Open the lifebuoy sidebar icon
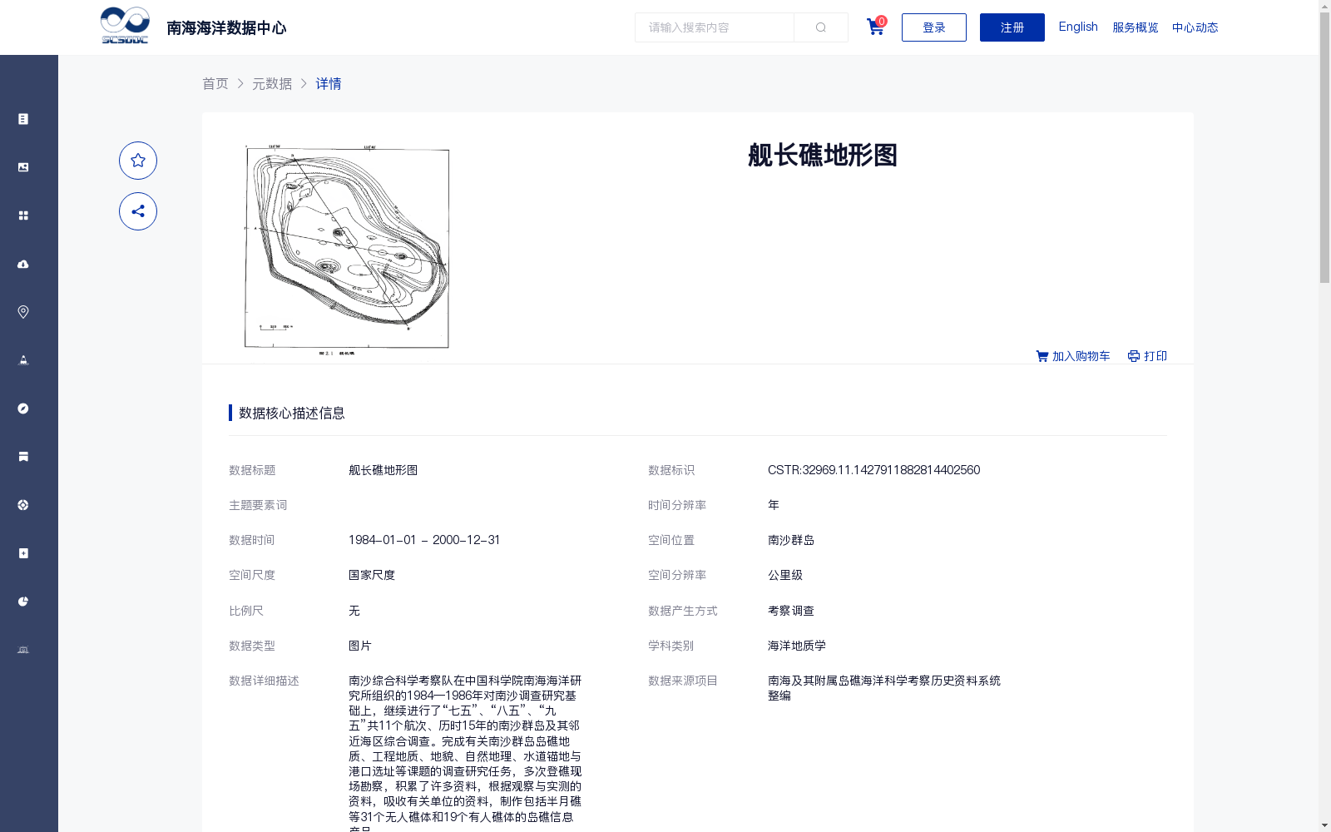This screenshot has height=832, width=1331. 23,505
